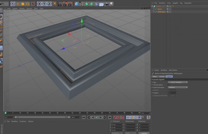Toggle the X axis lock

[39, 4]
